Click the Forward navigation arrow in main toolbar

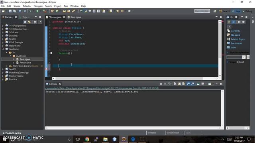(129, 11)
